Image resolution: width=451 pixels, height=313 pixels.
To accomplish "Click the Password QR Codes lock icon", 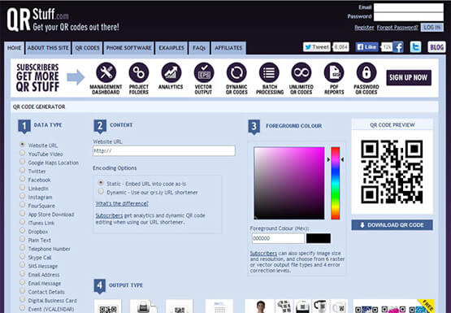I will point(366,72).
